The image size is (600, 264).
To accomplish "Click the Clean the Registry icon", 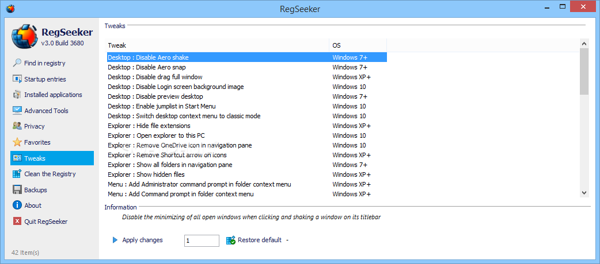I will click(x=17, y=174).
